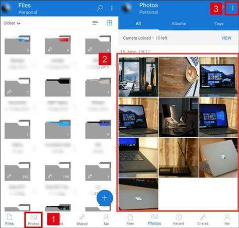Tap the blue plus add button
The height and width of the screenshot is (228, 239).
105,198
